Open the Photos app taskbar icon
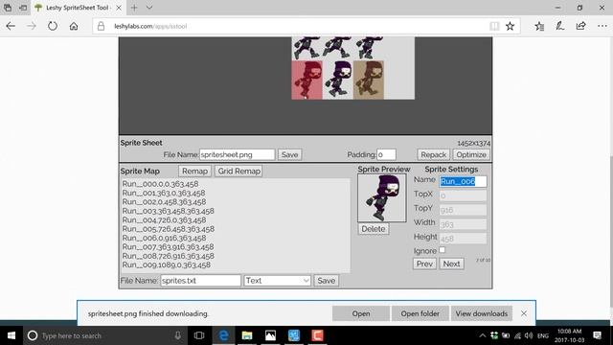The height and width of the screenshot is (345, 613). pos(270,335)
